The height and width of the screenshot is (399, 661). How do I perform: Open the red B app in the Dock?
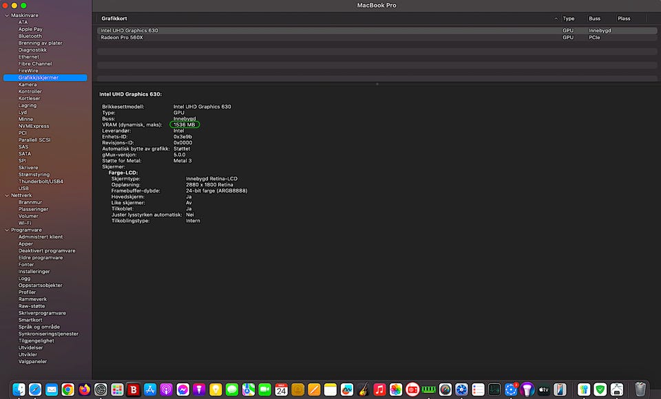pyautogui.click(x=134, y=390)
